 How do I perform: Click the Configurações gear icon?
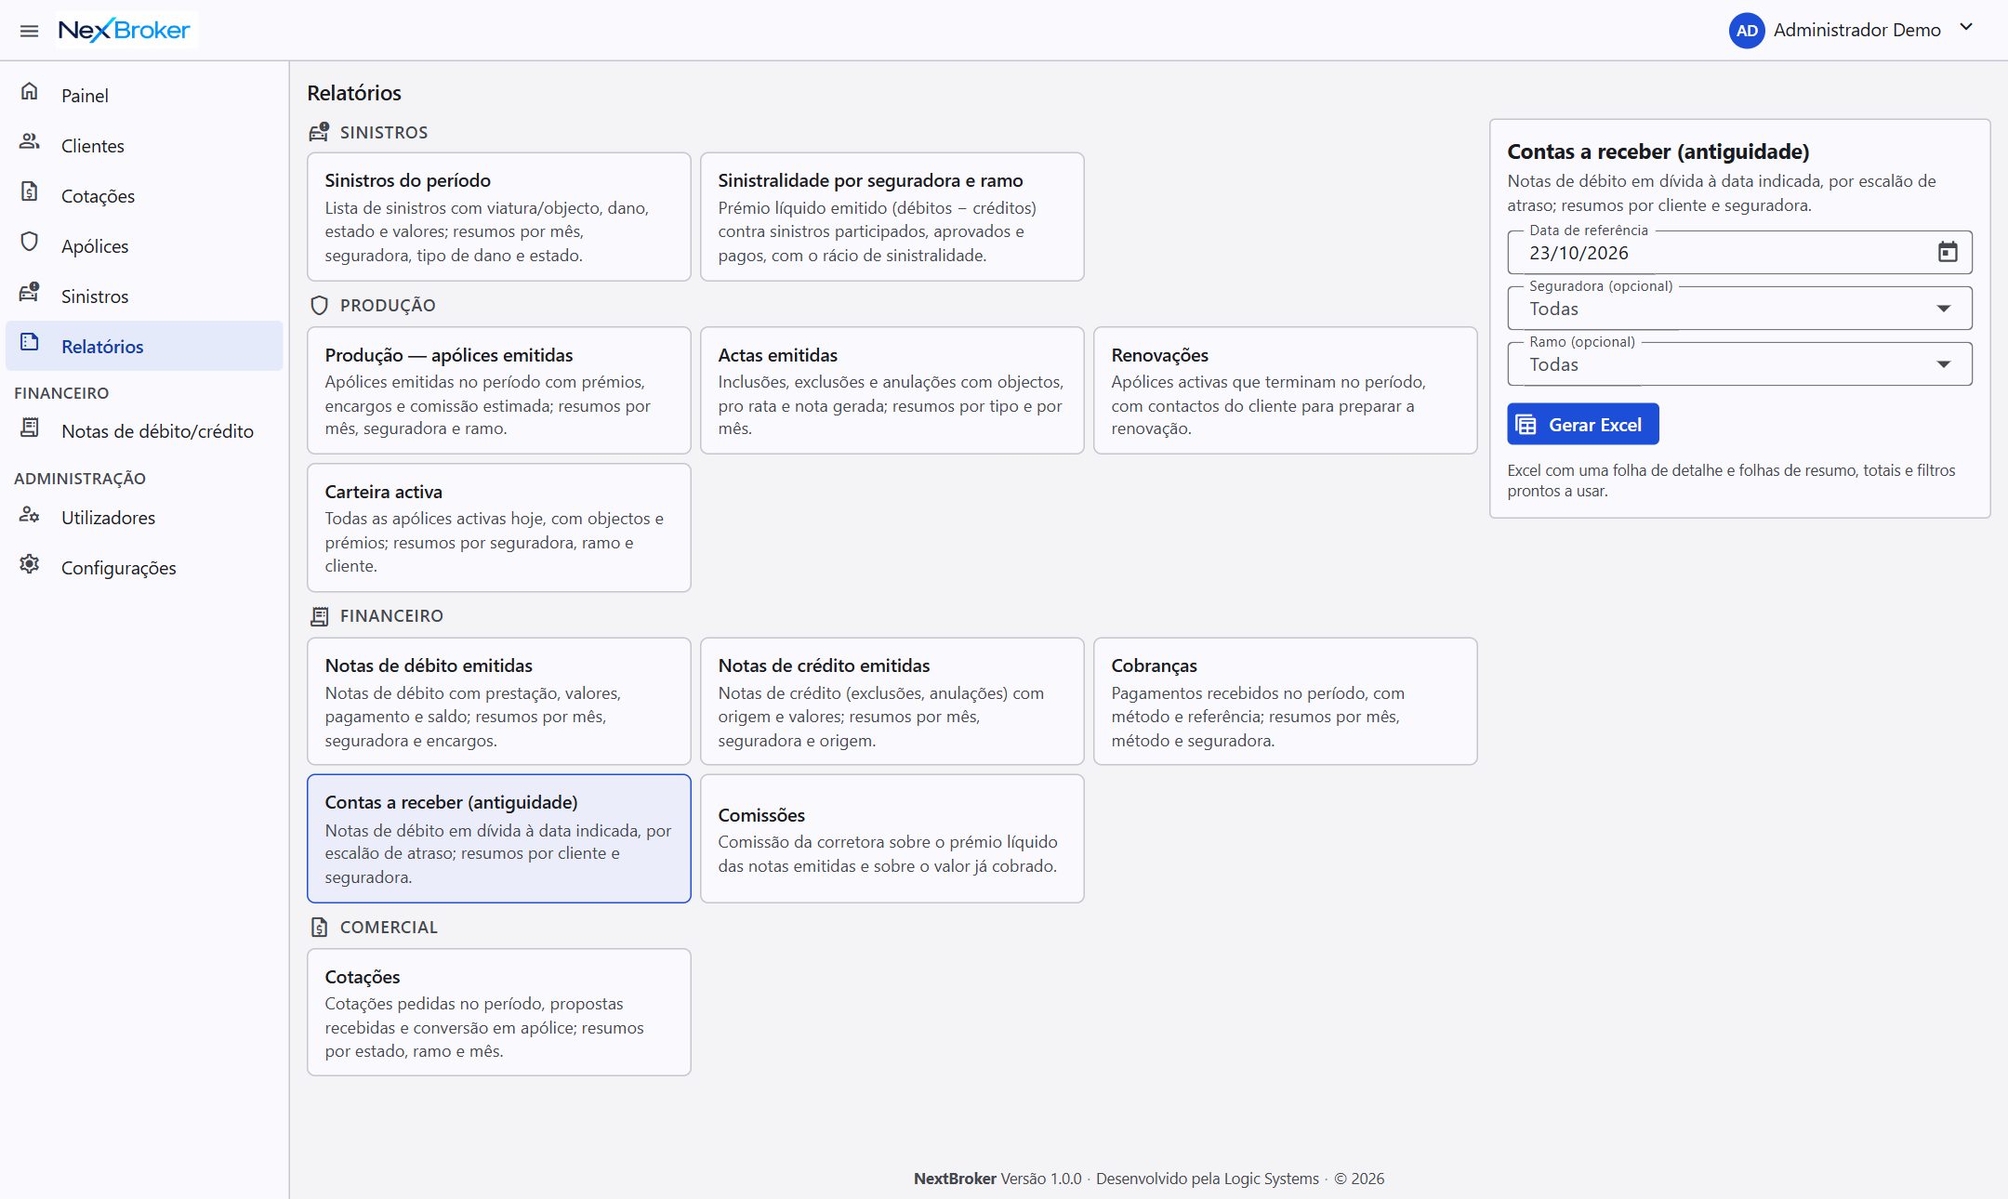pos(30,563)
